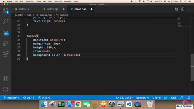This screenshot has height=109, width=194.
Task: Click the Open Changes icon in the editor toolbar
Action: click(176, 9)
